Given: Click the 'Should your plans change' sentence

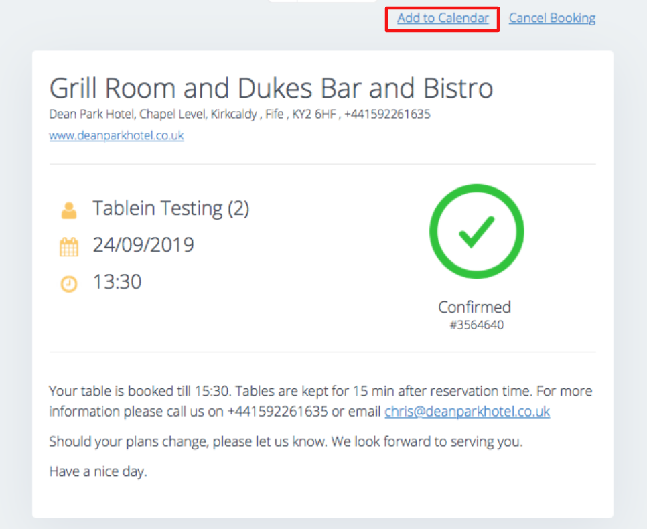Looking at the screenshot, I should (x=179, y=442).
